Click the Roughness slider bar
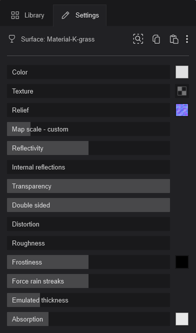Viewport: 196px width, 333px height. (88, 243)
